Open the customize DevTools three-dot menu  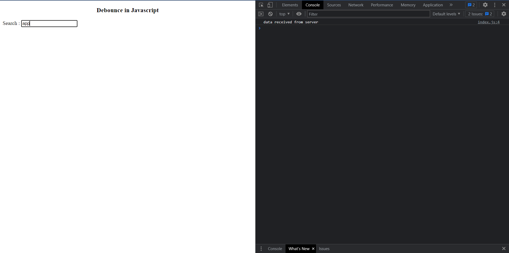pos(495,5)
